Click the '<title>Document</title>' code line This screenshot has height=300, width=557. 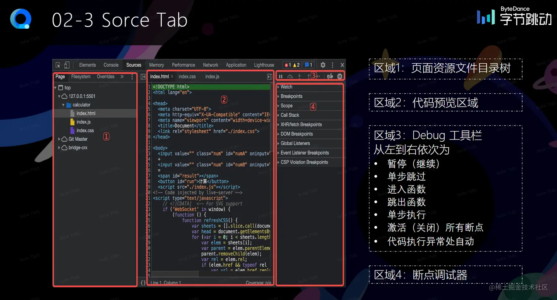coord(185,126)
